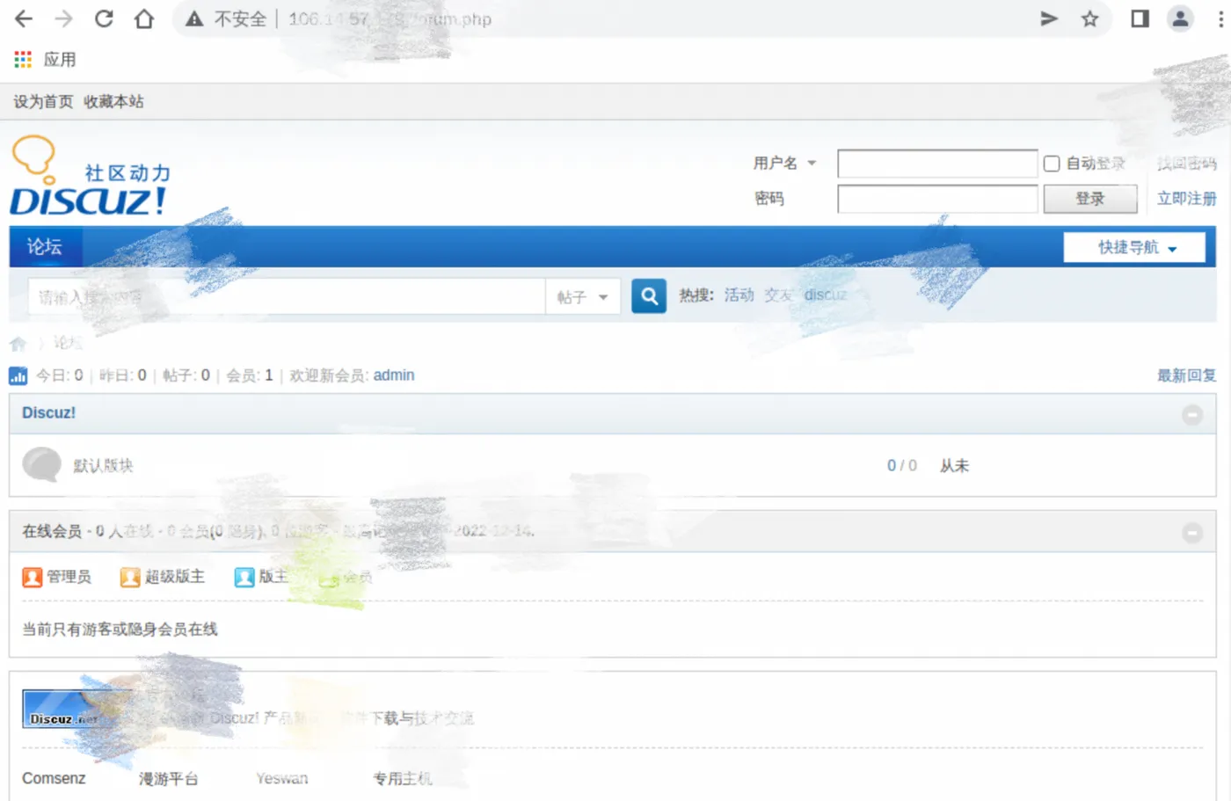Open the 论坛 navigation tab
This screenshot has height=801, width=1231.
click(46, 247)
